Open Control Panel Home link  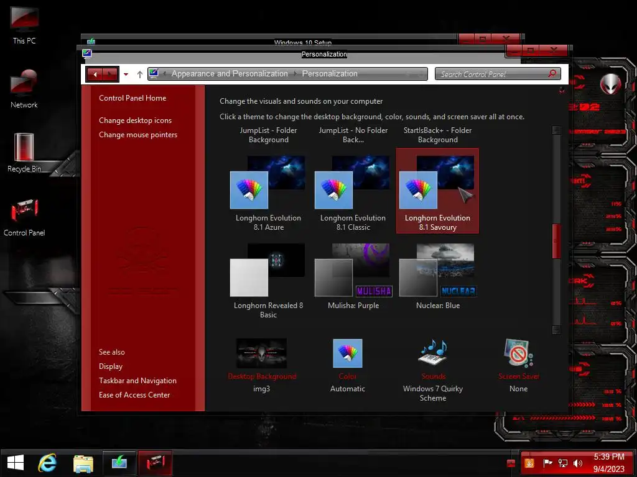tap(133, 98)
